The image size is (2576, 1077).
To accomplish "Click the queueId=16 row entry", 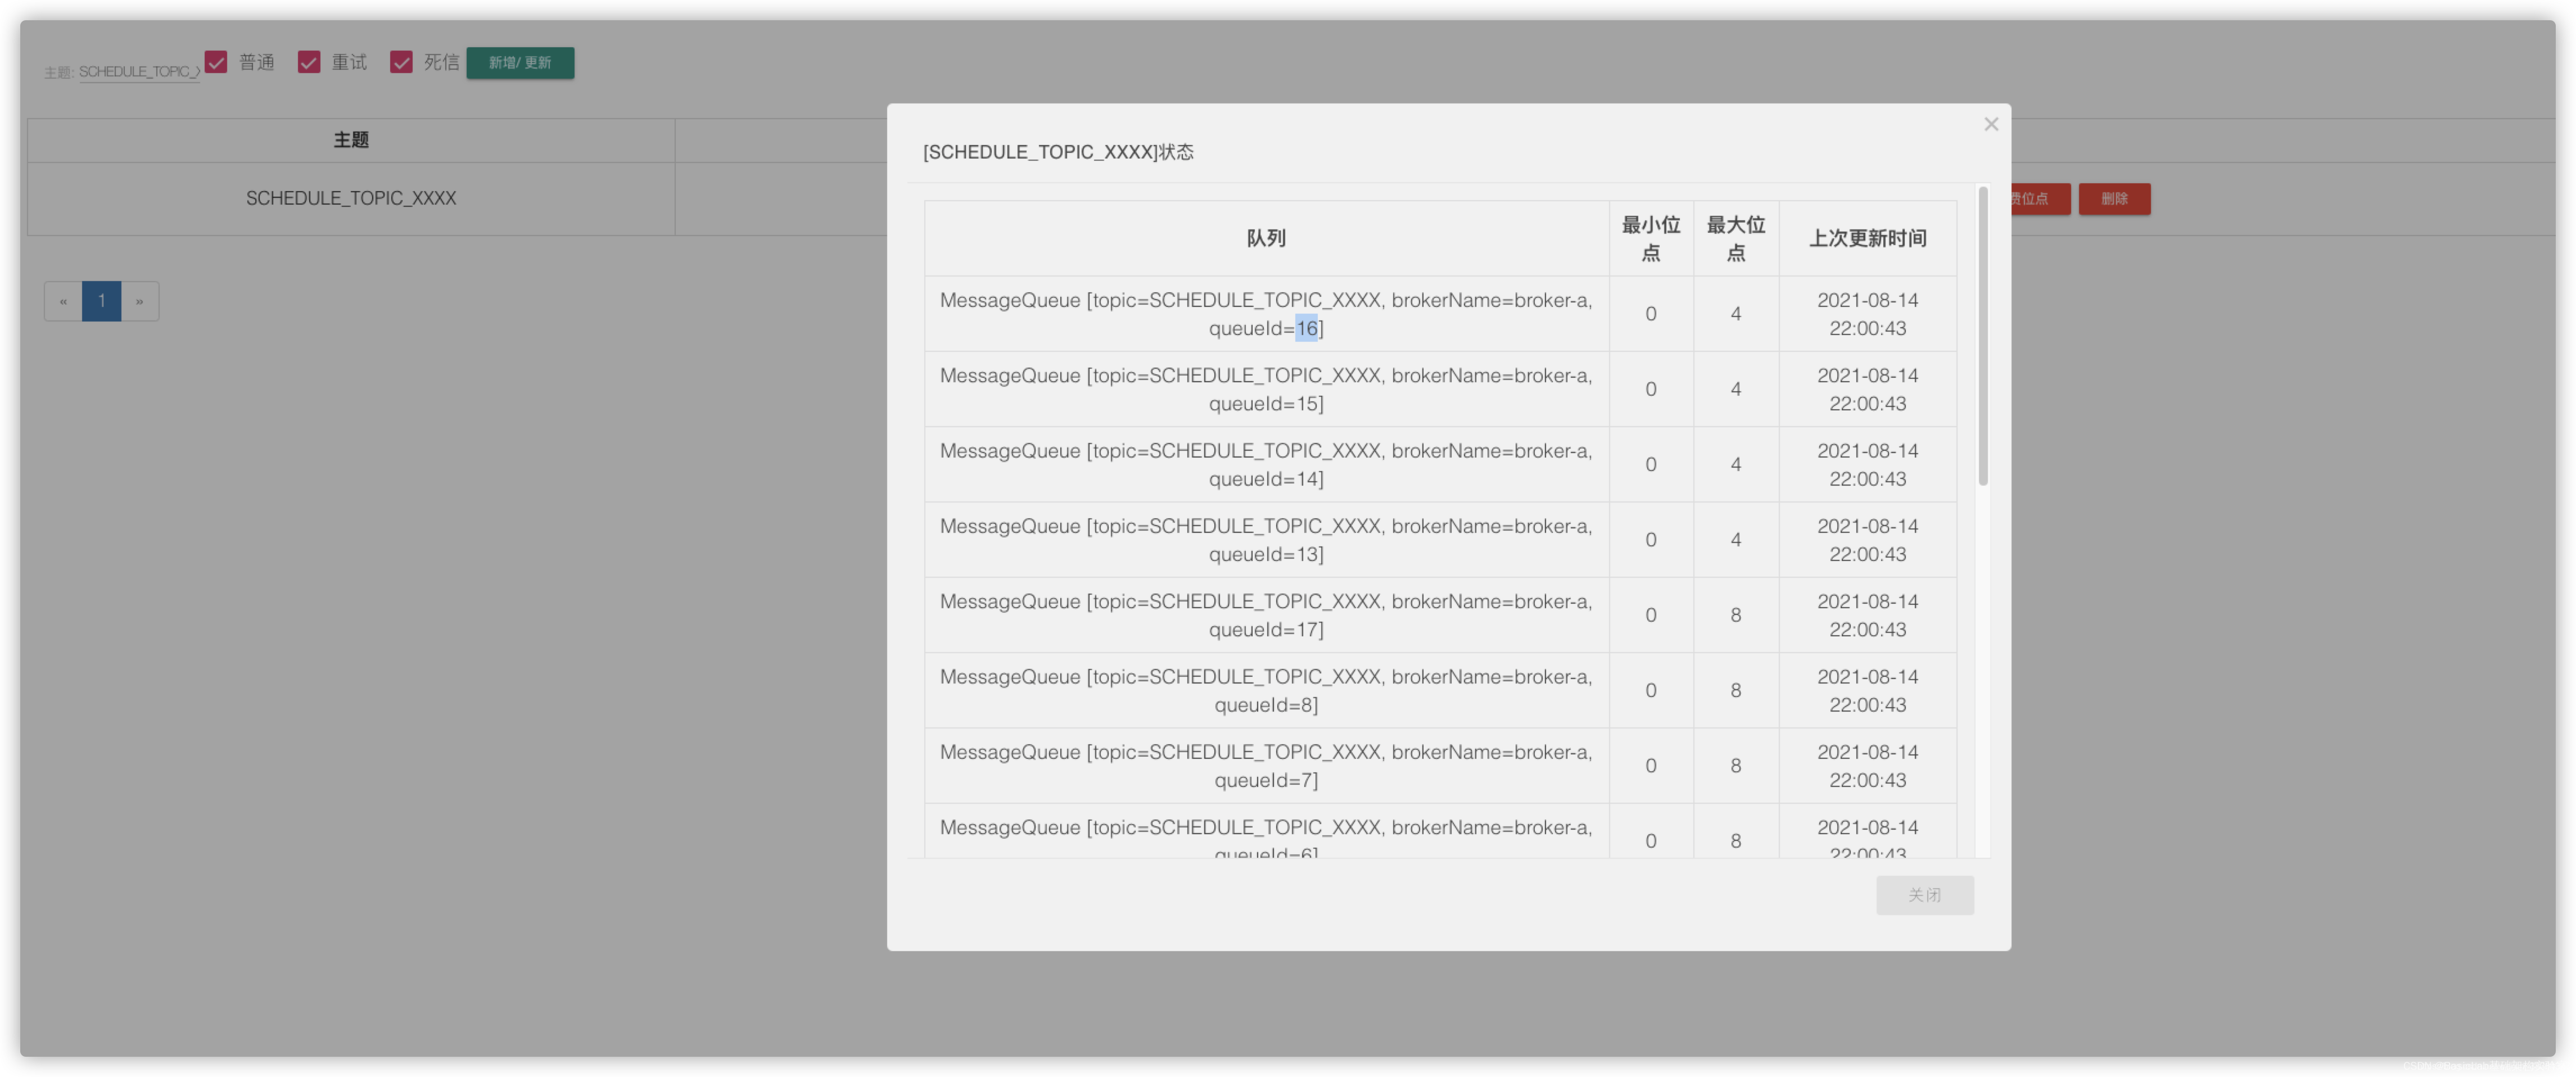I will tap(1265, 314).
